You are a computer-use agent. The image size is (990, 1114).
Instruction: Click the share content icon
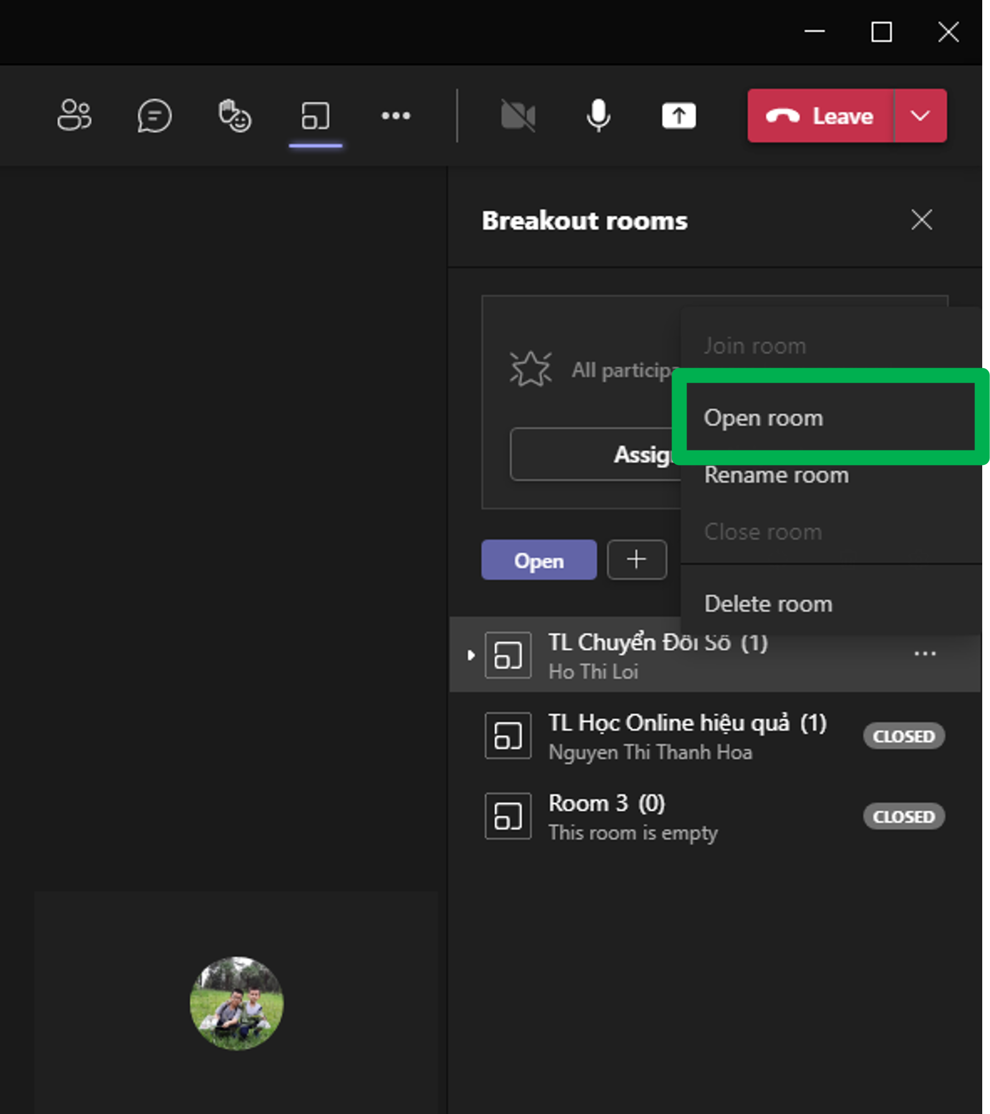[678, 116]
